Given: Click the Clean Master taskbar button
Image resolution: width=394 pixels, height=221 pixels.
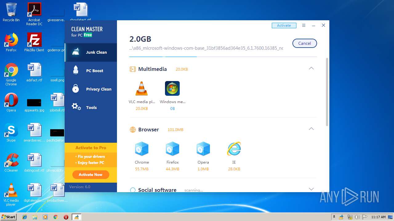Looking at the screenshot, I should coord(76,217).
